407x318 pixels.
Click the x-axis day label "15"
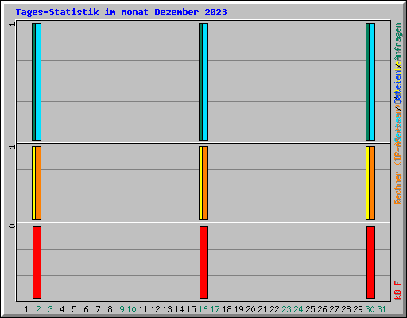tap(191, 309)
